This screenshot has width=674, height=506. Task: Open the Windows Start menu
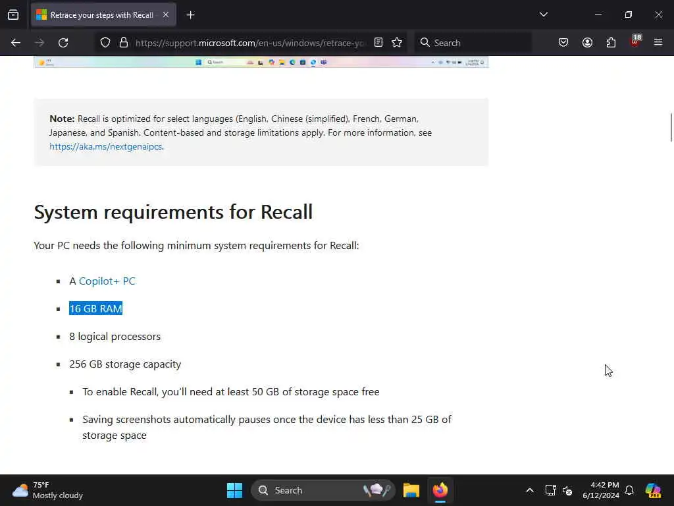pos(235,490)
